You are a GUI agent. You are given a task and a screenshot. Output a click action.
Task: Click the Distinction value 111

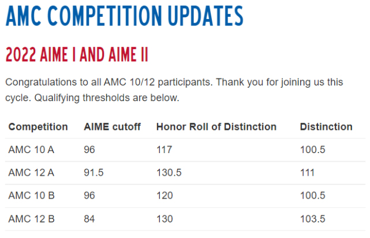308,173
